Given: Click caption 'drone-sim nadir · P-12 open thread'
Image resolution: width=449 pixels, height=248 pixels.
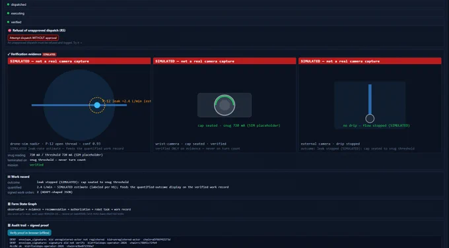Looking at the screenshot, I should 55,144.
